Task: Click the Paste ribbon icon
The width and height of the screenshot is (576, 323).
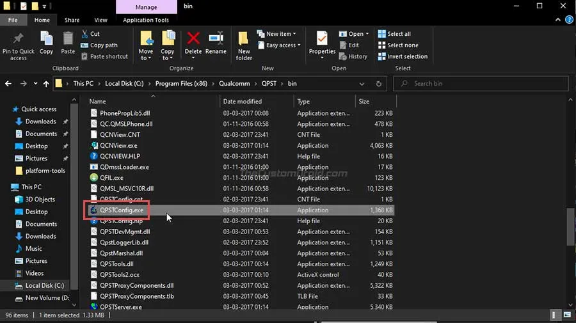Action: point(68,38)
